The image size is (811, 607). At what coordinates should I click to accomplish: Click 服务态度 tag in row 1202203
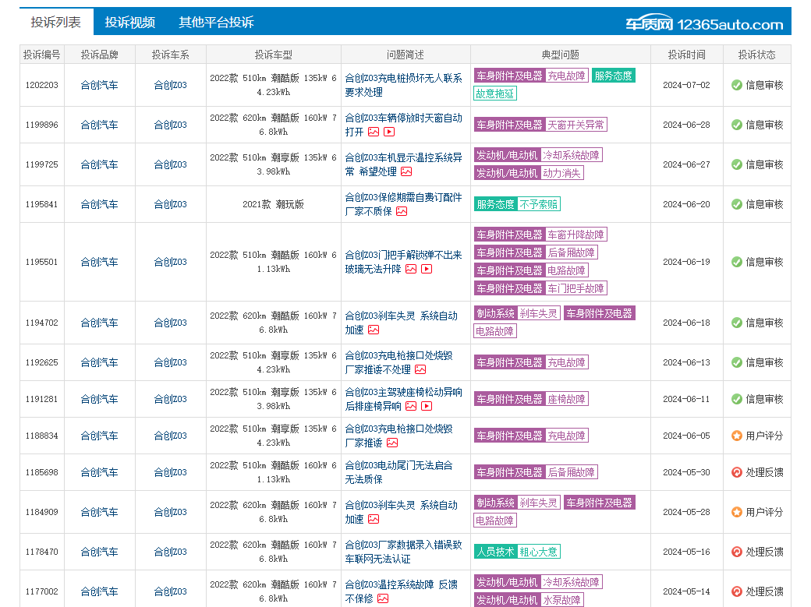pos(614,76)
